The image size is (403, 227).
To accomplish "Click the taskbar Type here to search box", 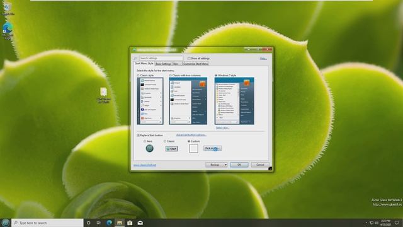I will click(48, 223).
